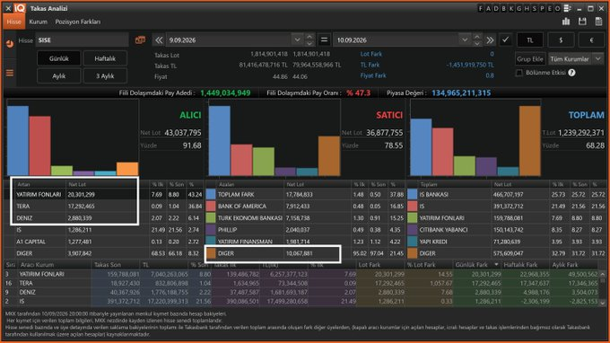Open the 10.09.2026 date dropdown
The image size is (610, 343).
tap(464, 40)
